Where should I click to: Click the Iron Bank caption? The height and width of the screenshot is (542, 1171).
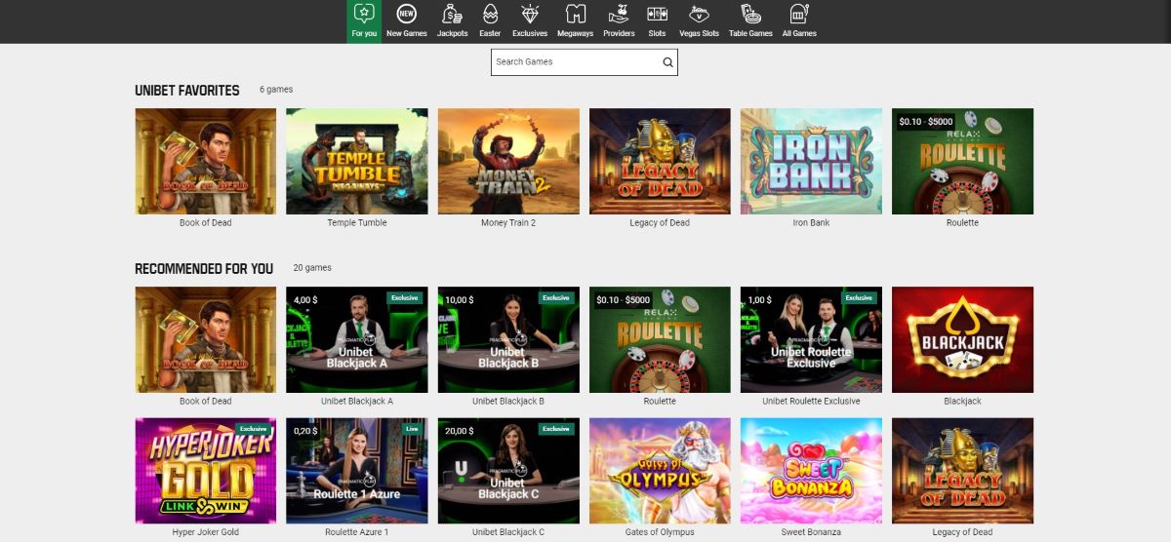pos(811,223)
